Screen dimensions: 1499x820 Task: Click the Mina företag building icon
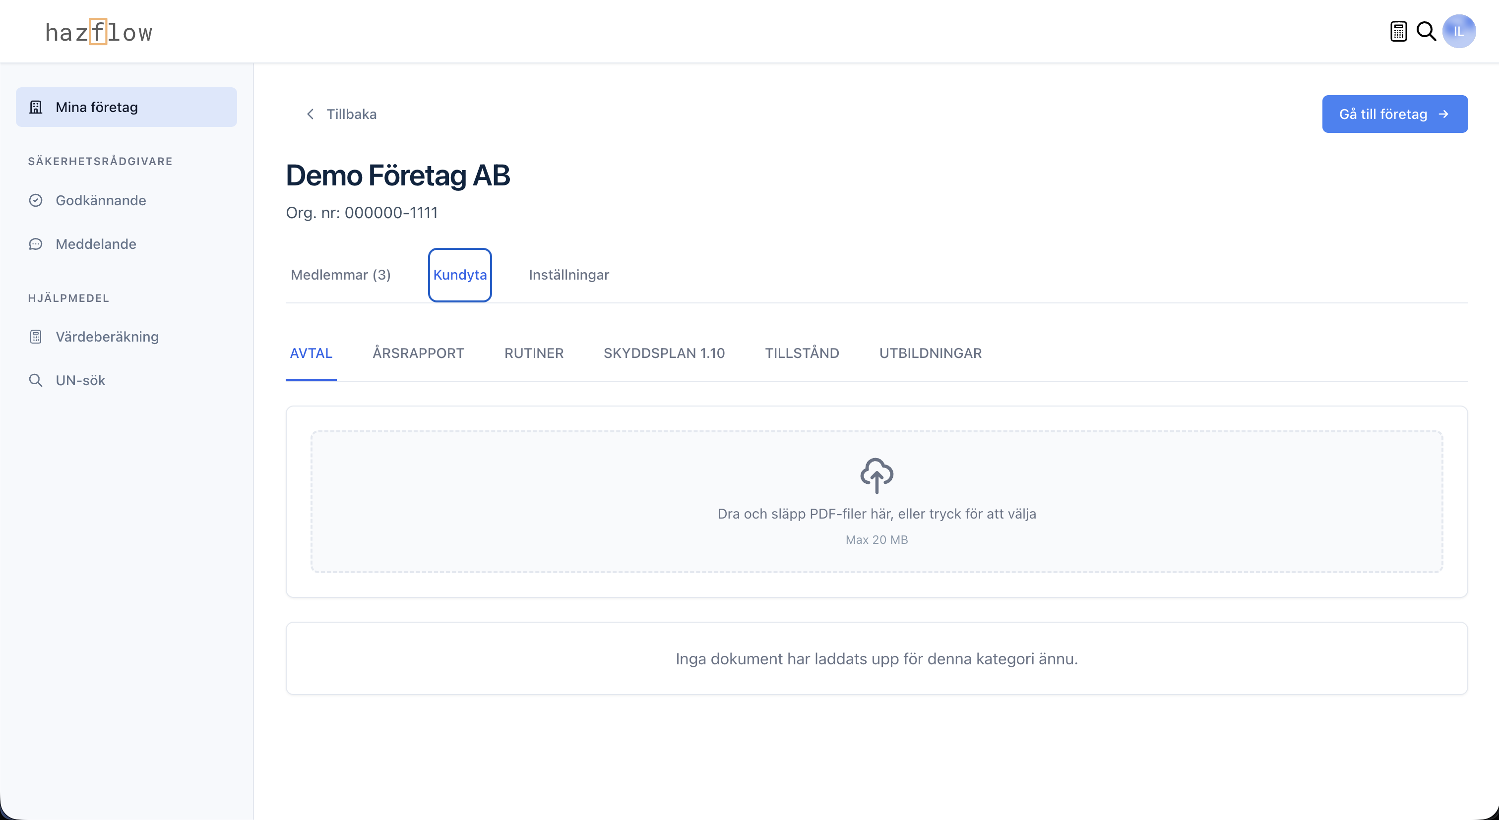(36, 107)
